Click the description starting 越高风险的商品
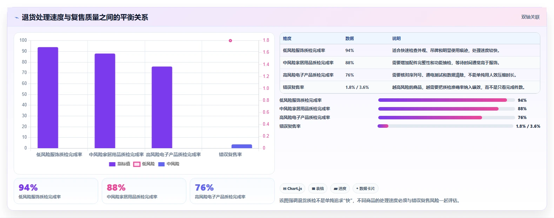The image size is (554, 218). pos(458,87)
